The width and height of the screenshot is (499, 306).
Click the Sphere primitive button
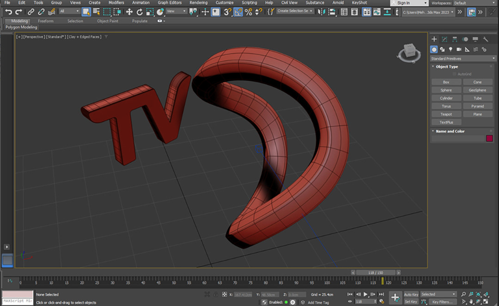click(446, 90)
